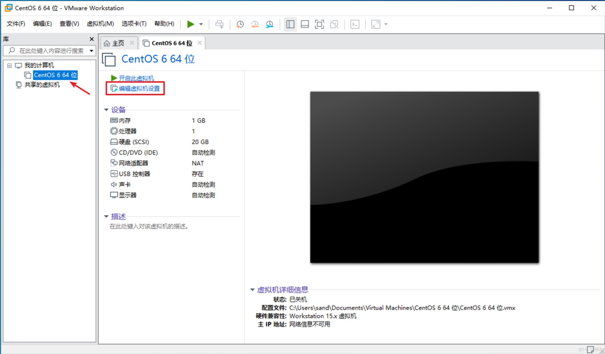Click Send Ctrl+Alt+Del toolbar icon
The width and height of the screenshot is (605, 354).
(219, 24)
